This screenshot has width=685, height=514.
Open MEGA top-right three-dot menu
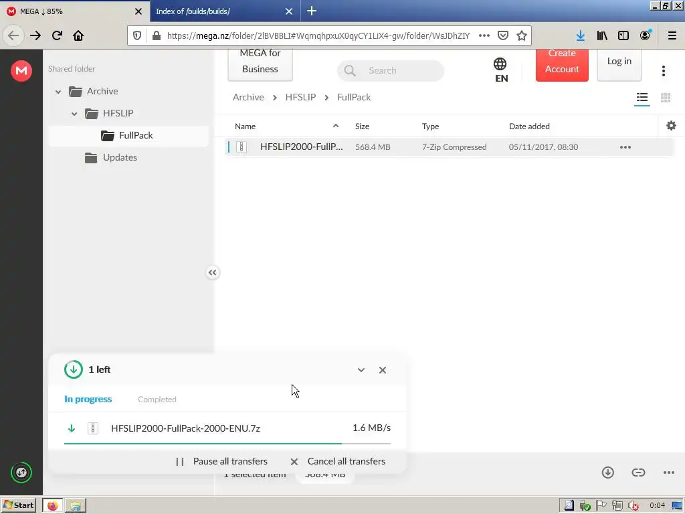[664, 71]
